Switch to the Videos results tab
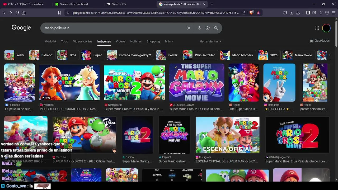338x190 pixels. click(120, 41)
